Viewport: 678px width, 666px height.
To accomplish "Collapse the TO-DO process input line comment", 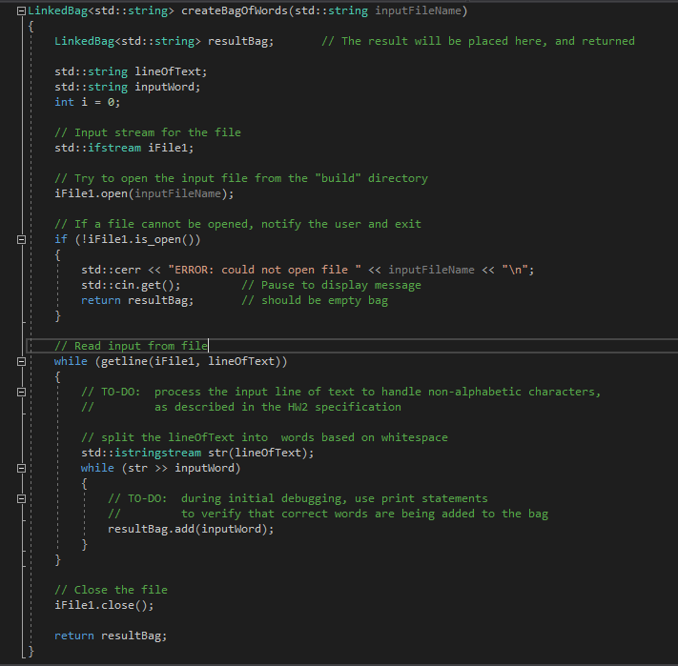I will pos(21,392).
